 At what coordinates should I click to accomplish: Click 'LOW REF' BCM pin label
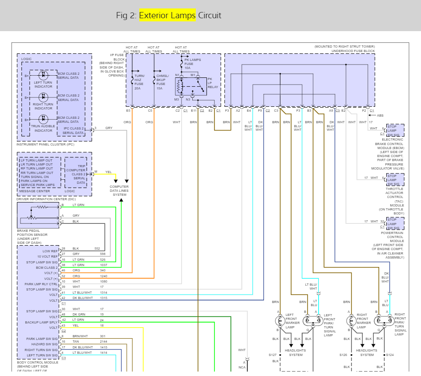pyautogui.click(x=50, y=251)
